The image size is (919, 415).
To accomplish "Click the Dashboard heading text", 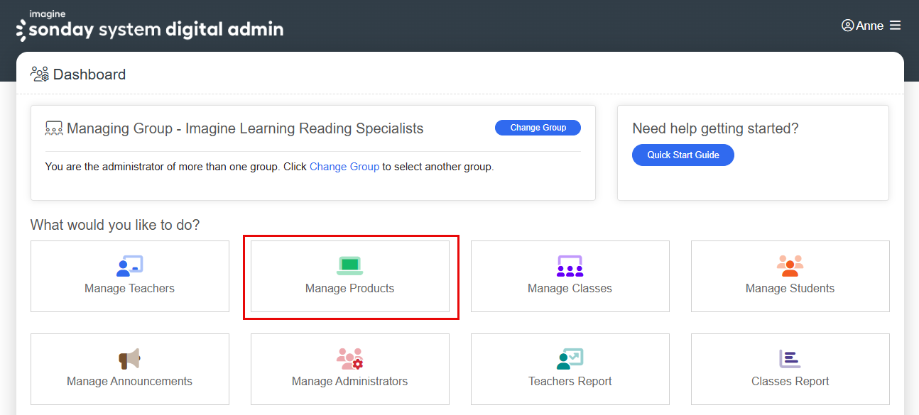I will [89, 74].
